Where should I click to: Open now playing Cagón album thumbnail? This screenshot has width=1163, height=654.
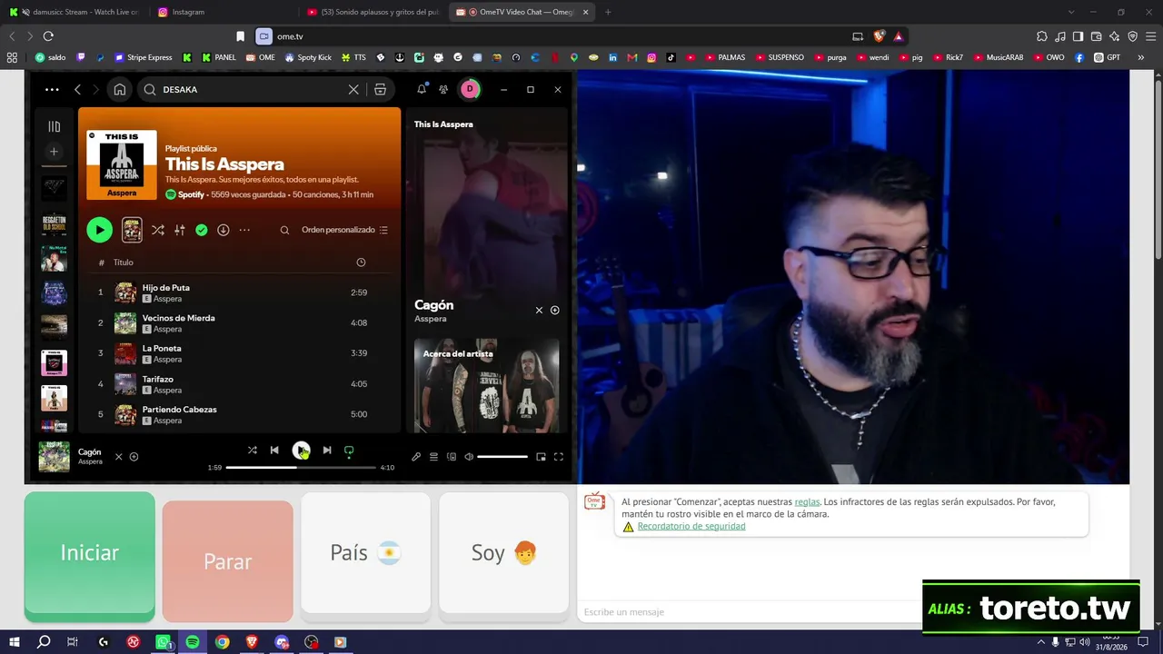coord(55,457)
